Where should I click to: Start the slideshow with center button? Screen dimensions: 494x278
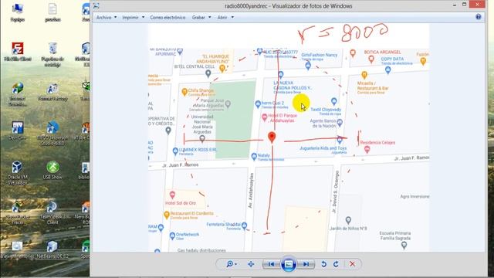(288, 264)
